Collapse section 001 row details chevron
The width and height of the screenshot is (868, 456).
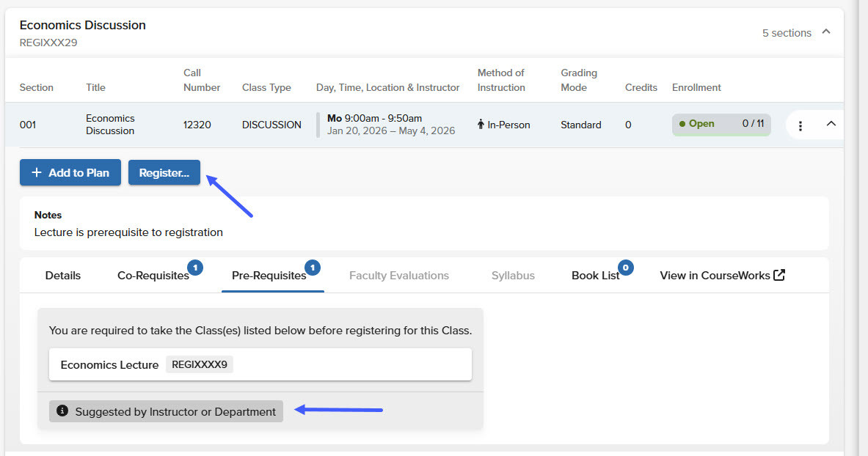[x=831, y=124]
